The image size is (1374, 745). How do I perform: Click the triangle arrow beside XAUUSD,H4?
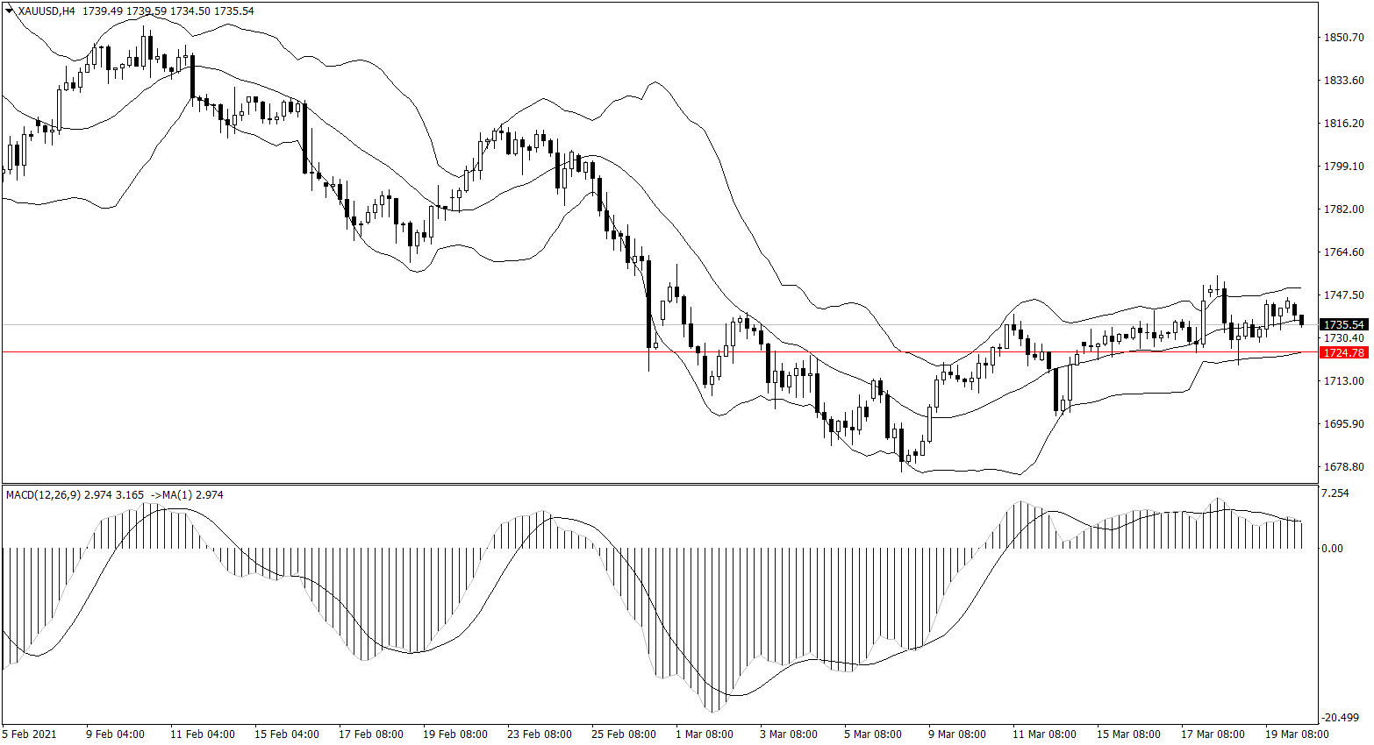click(9, 11)
